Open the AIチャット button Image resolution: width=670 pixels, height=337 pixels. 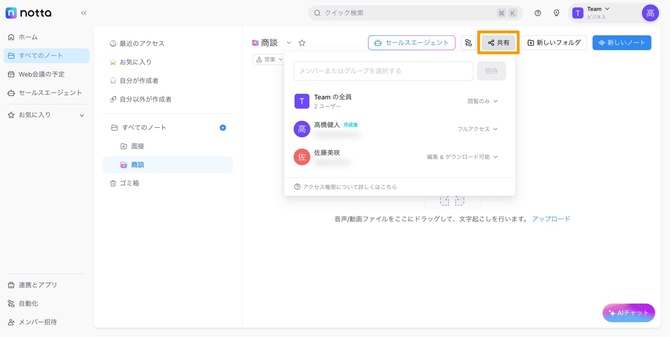click(x=629, y=313)
